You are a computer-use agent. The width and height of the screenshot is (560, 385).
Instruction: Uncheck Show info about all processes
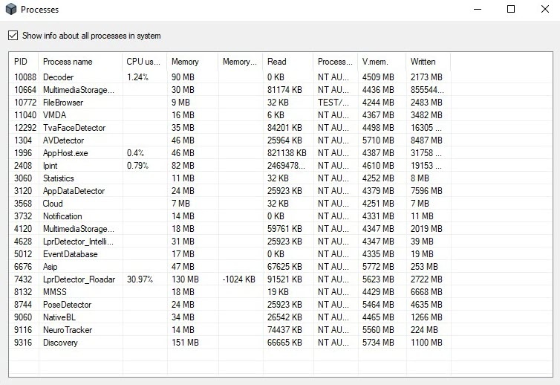[13, 36]
